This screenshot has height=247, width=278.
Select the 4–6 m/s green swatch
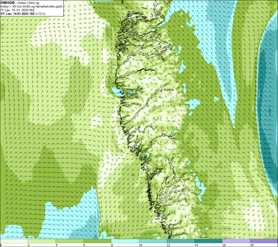pyautogui.click(x=69, y=241)
